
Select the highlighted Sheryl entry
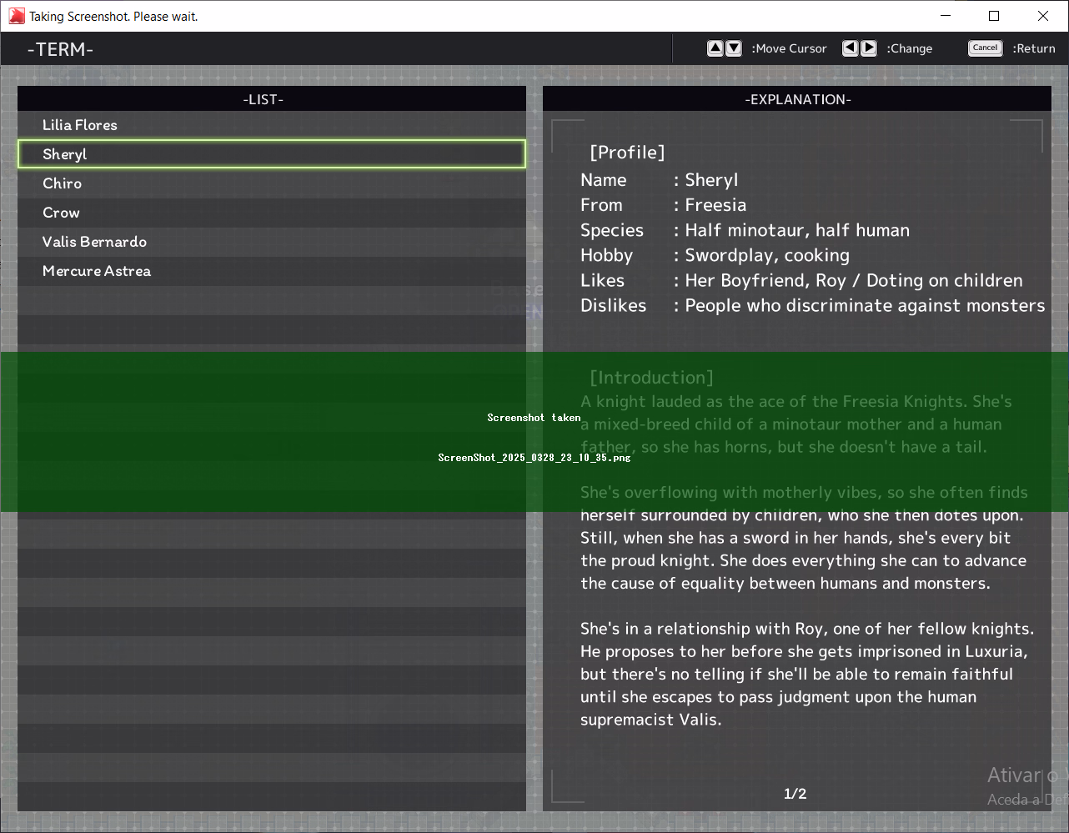[x=65, y=154]
